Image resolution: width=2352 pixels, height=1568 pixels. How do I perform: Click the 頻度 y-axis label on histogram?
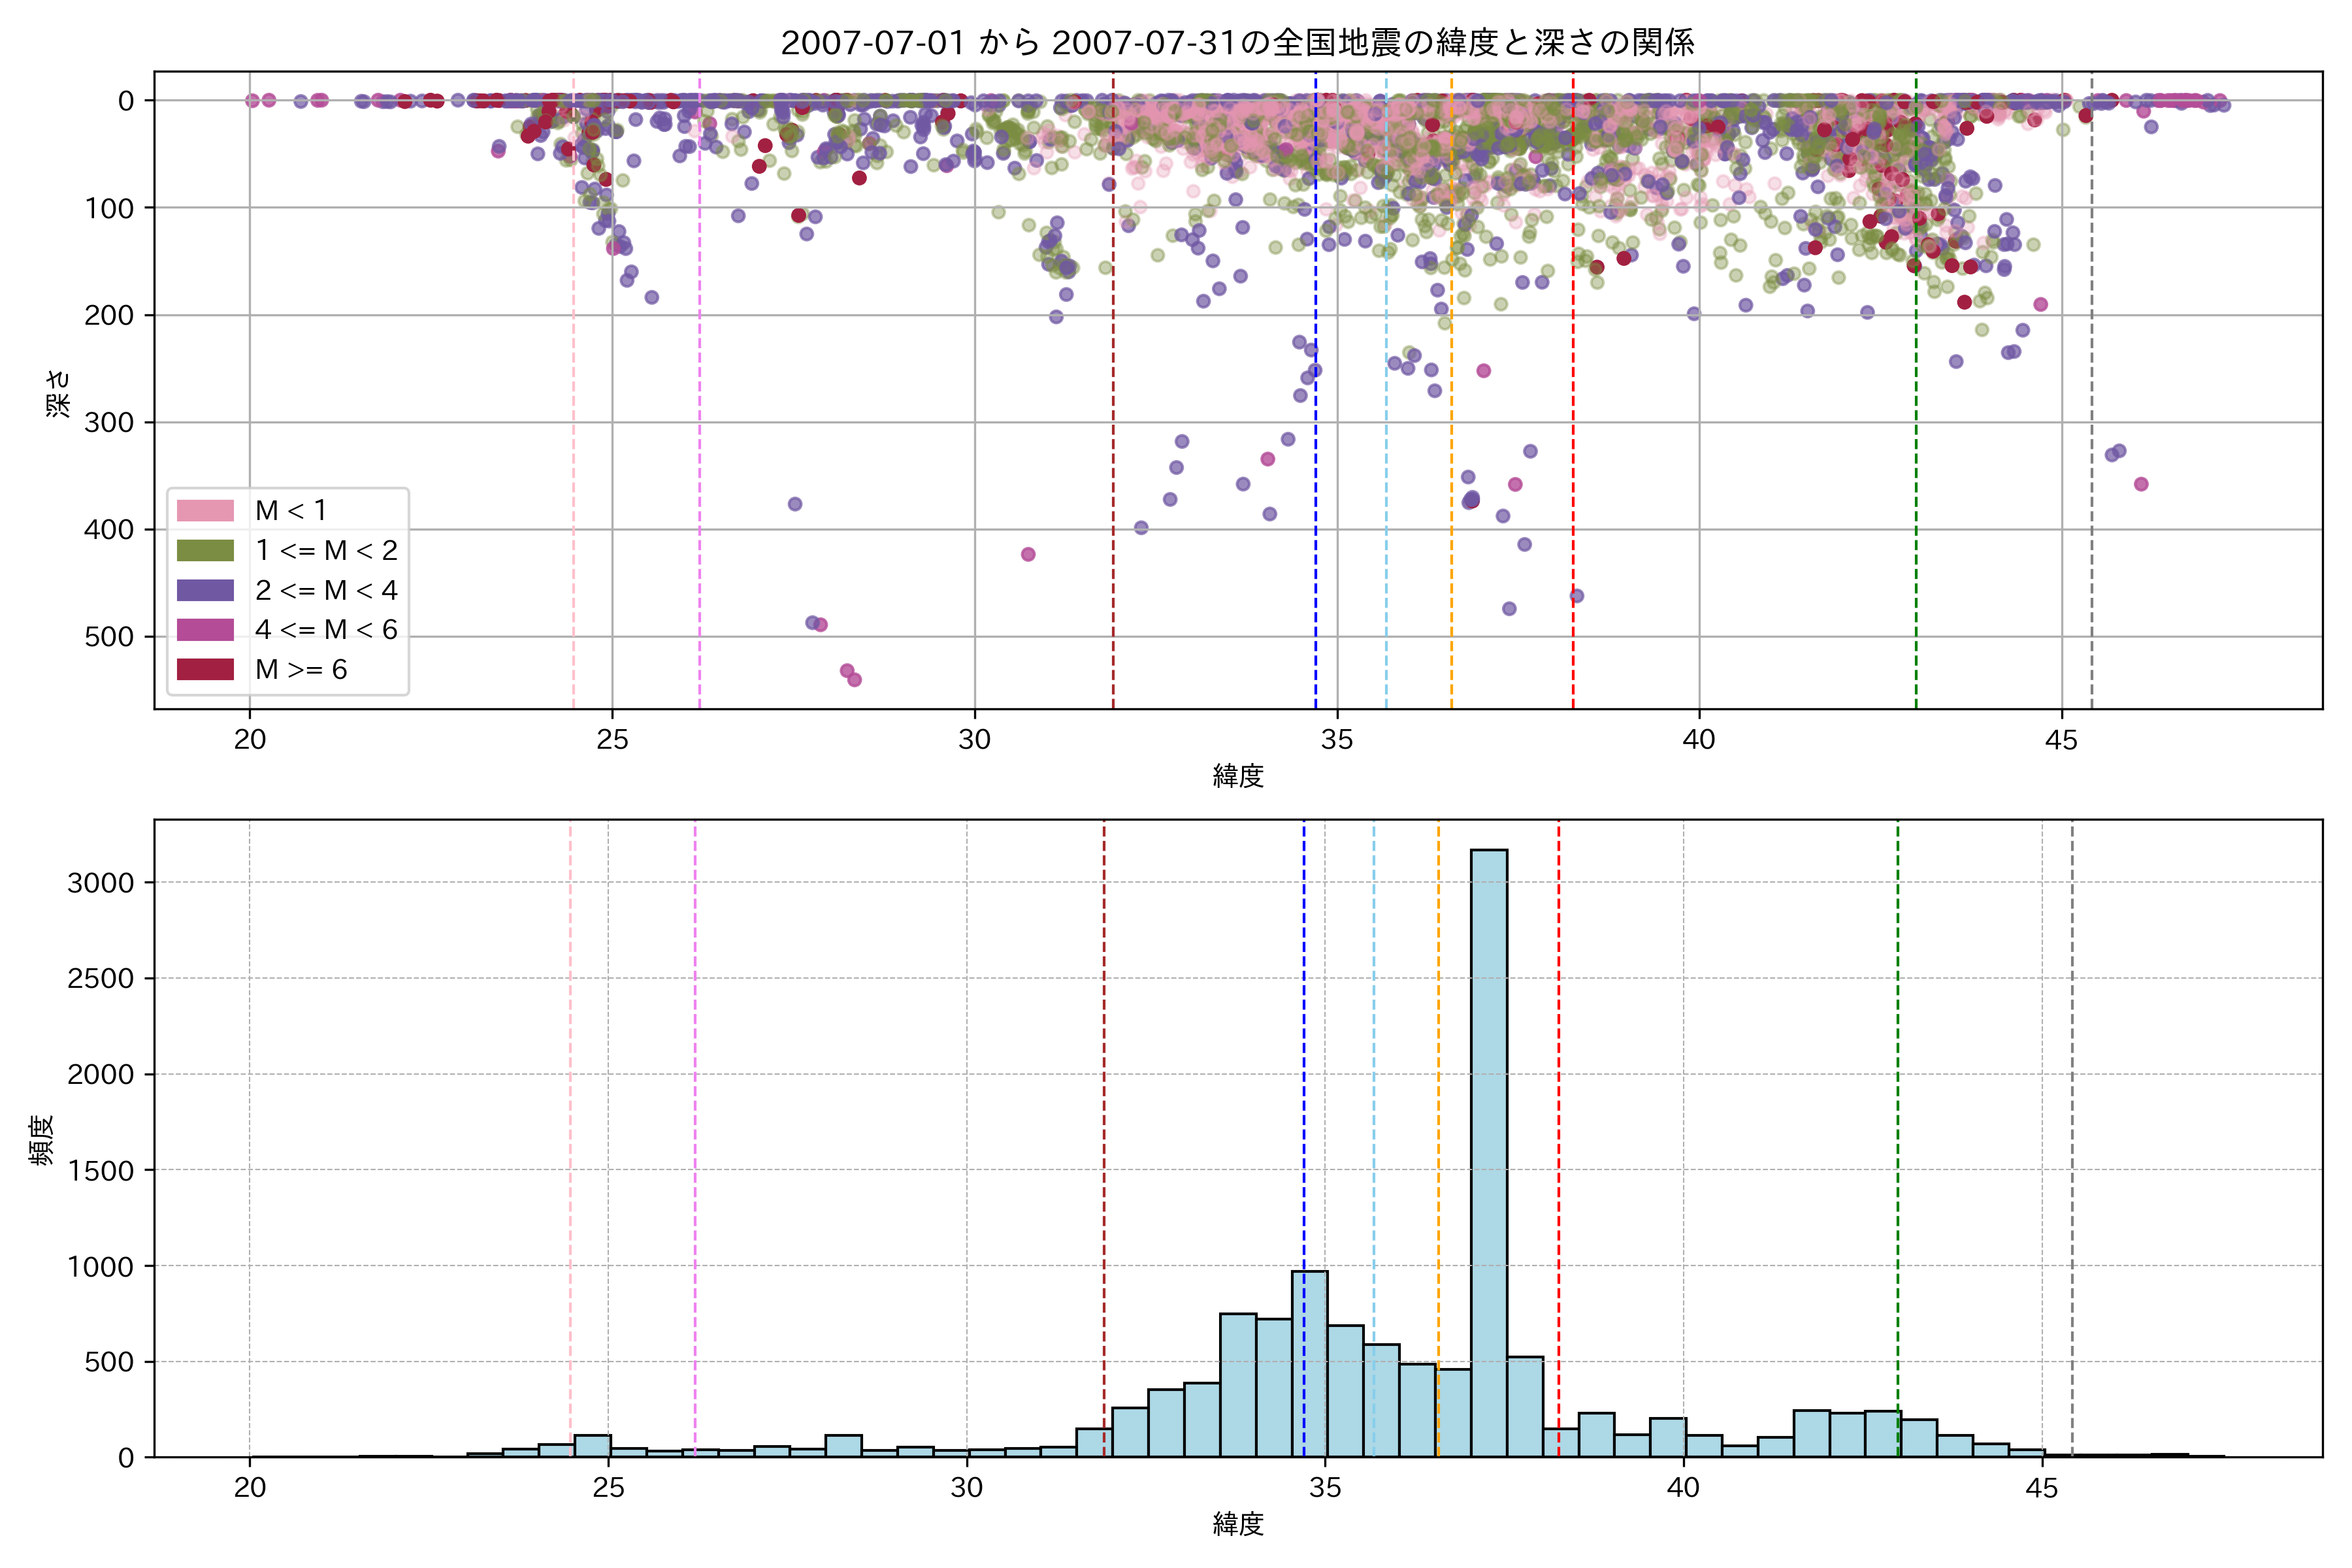[x=42, y=1140]
